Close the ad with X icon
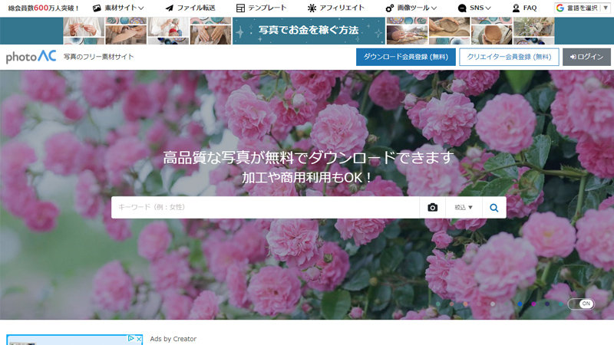This screenshot has width=614, height=345. [x=138, y=338]
